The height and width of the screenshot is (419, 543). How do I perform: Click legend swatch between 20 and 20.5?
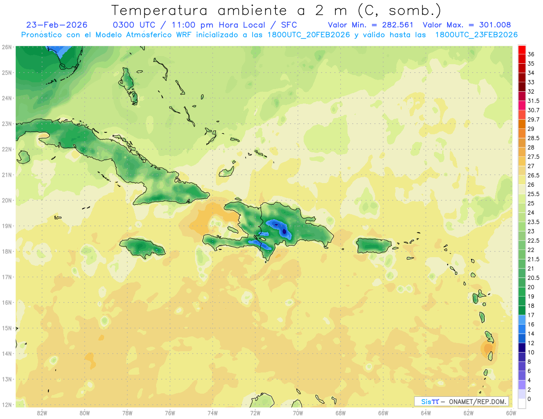pos(522,282)
